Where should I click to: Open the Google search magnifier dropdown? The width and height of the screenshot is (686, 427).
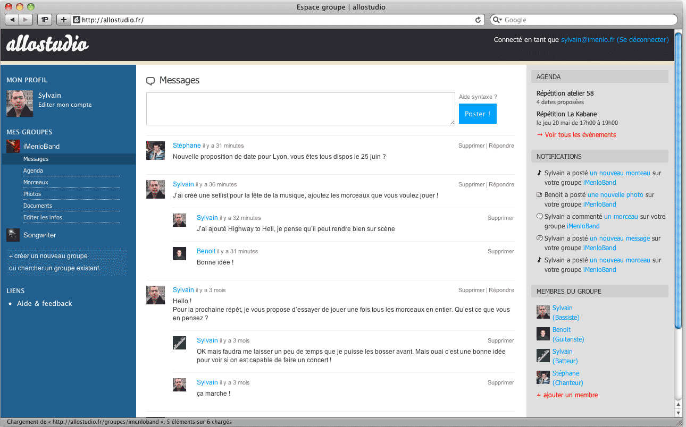(x=497, y=20)
